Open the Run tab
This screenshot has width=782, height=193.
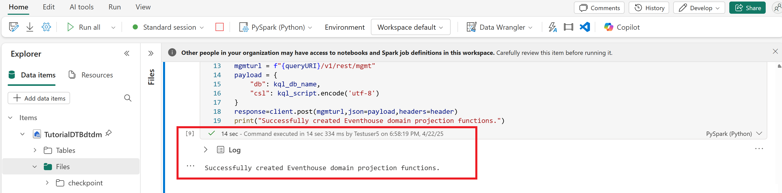114,7
